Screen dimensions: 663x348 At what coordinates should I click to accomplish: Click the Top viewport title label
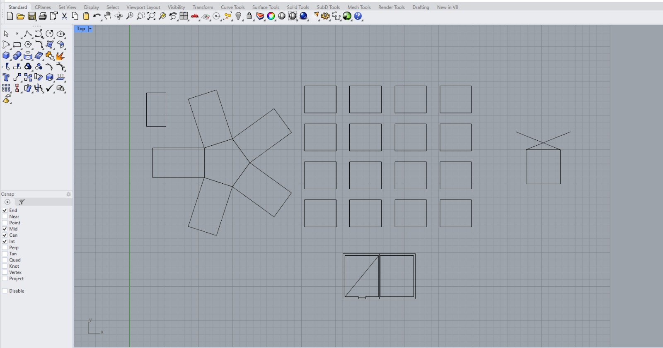click(x=81, y=29)
